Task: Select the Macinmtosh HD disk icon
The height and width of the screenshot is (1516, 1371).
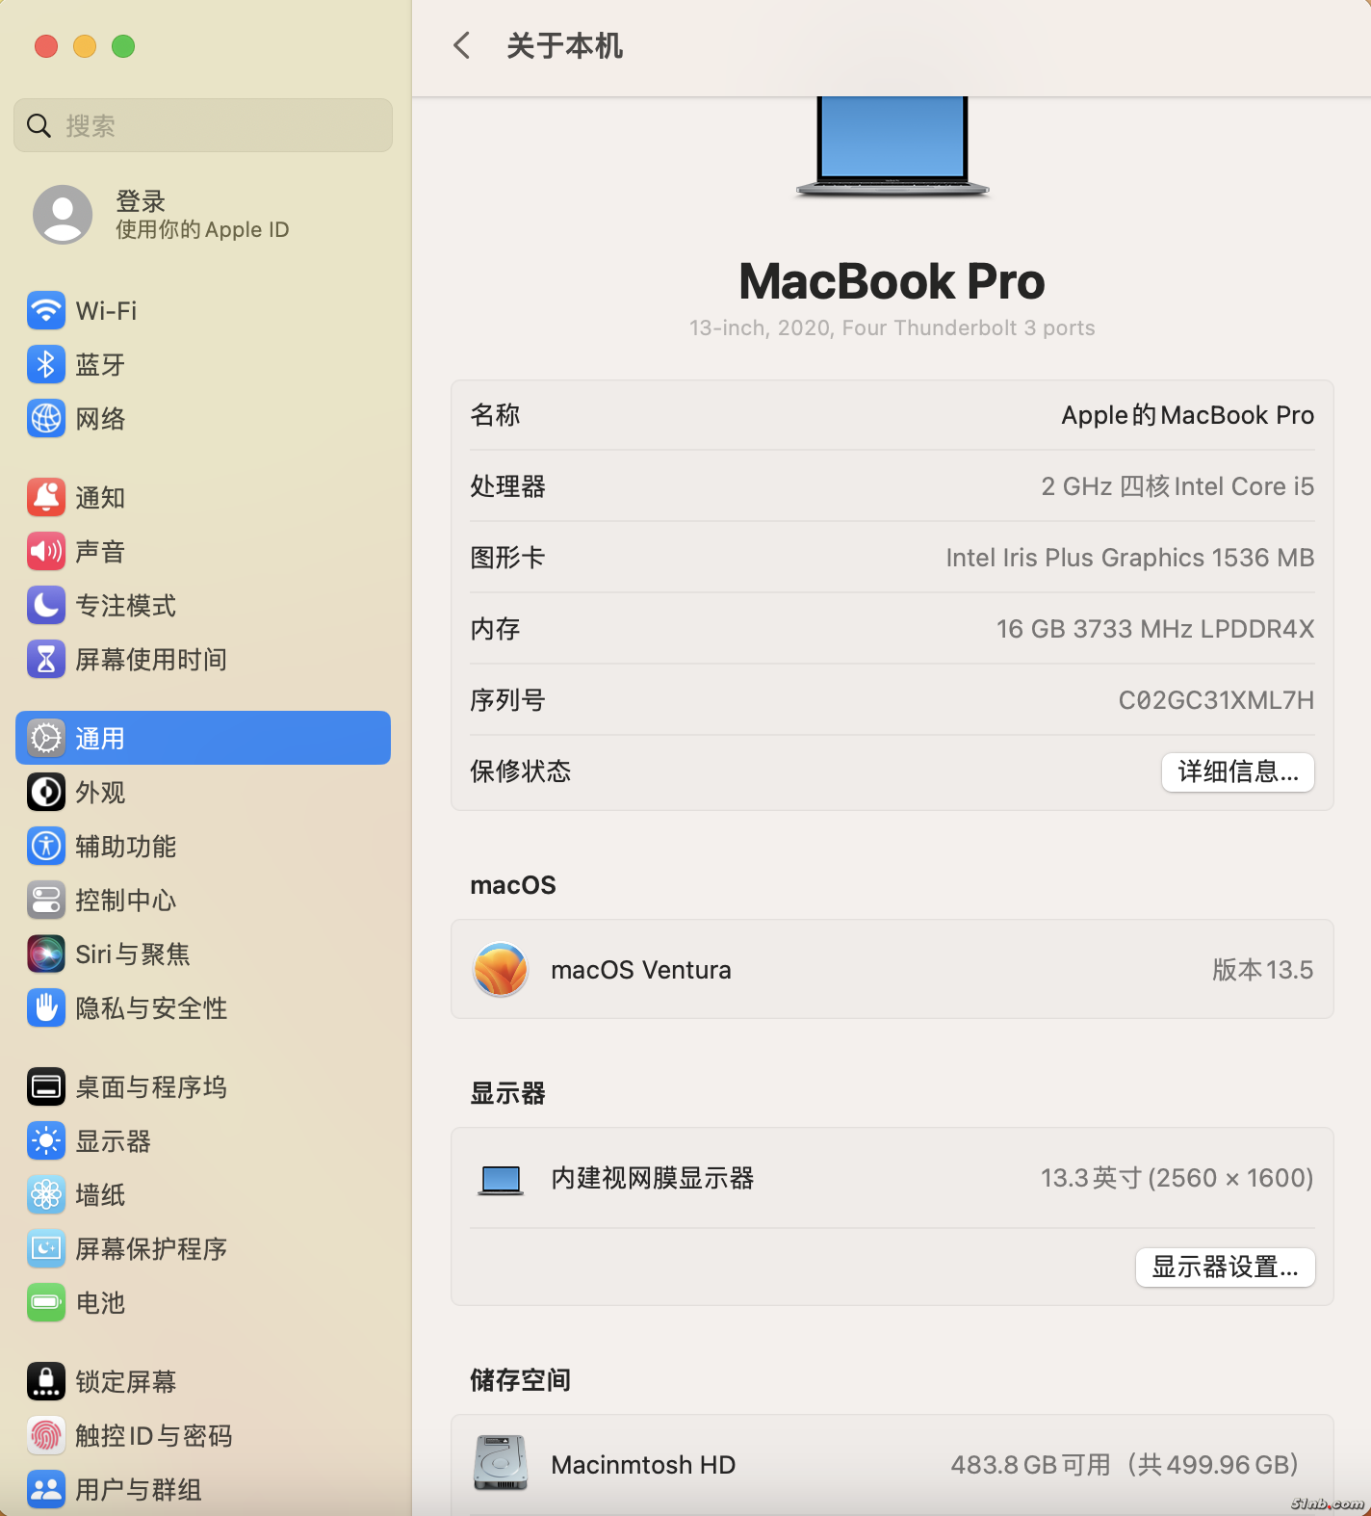Action: 501,1463
